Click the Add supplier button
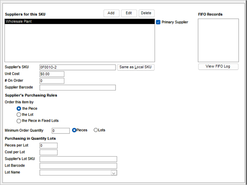The width and height of the screenshot is (247, 185). pyautogui.click(x=111, y=13)
